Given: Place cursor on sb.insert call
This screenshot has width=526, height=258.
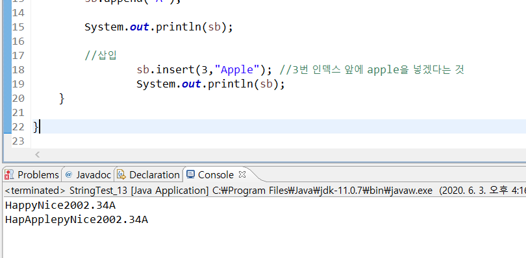Looking at the screenshot, I should tap(205, 70).
